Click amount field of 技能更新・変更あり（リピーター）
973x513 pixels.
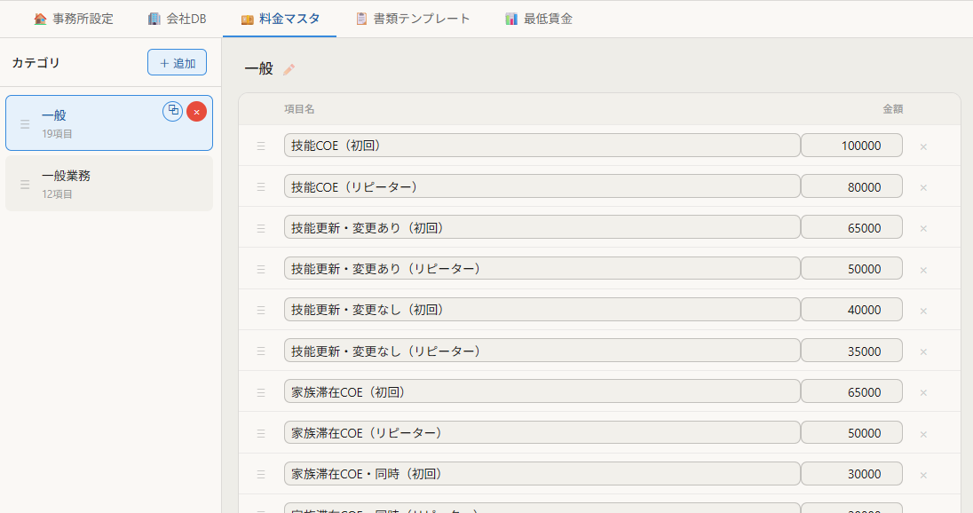tap(851, 268)
